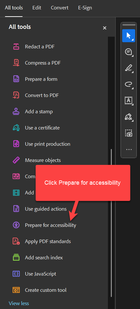Close the All tools panel
140x309 pixels.
pyautogui.click(x=105, y=28)
